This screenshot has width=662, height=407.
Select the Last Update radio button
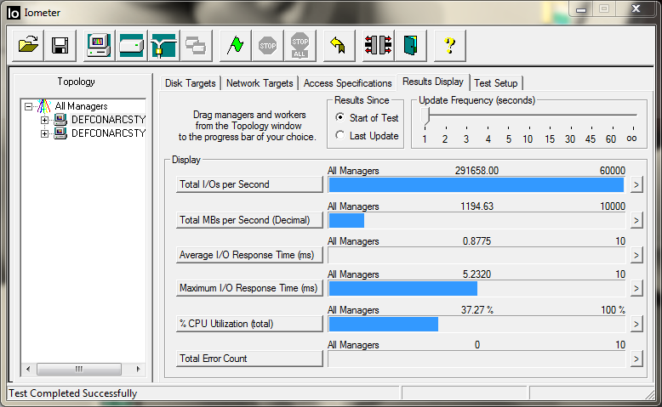[x=340, y=136]
